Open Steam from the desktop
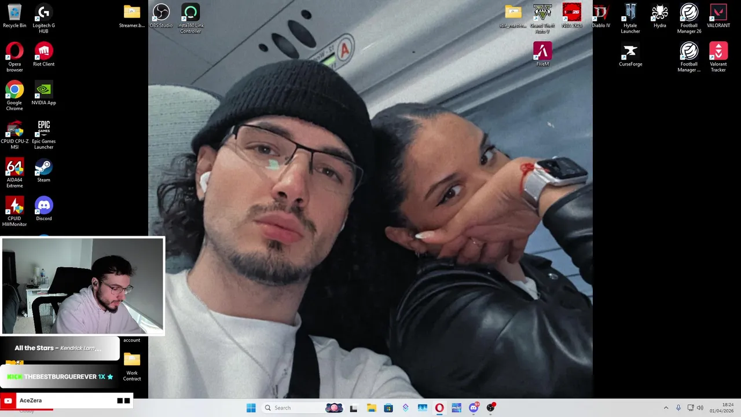Image resolution: width=741 pixels, height=417 pixels. 43,171
